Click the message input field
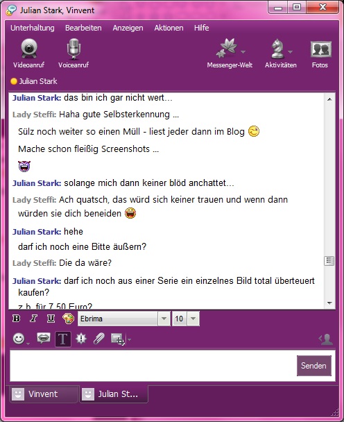This screenshot has width=344, height=422. point(153,366)
